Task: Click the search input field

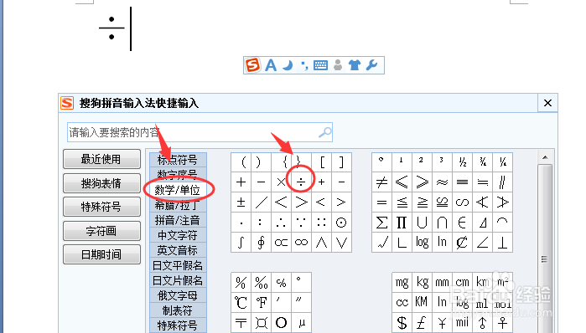Action: (x=200, y=132)
